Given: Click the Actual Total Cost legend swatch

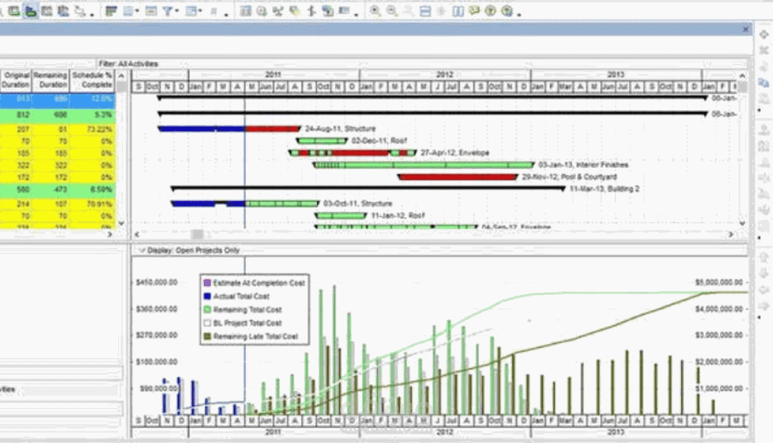Looking at the screenshot, I should [x=207, y=297].
